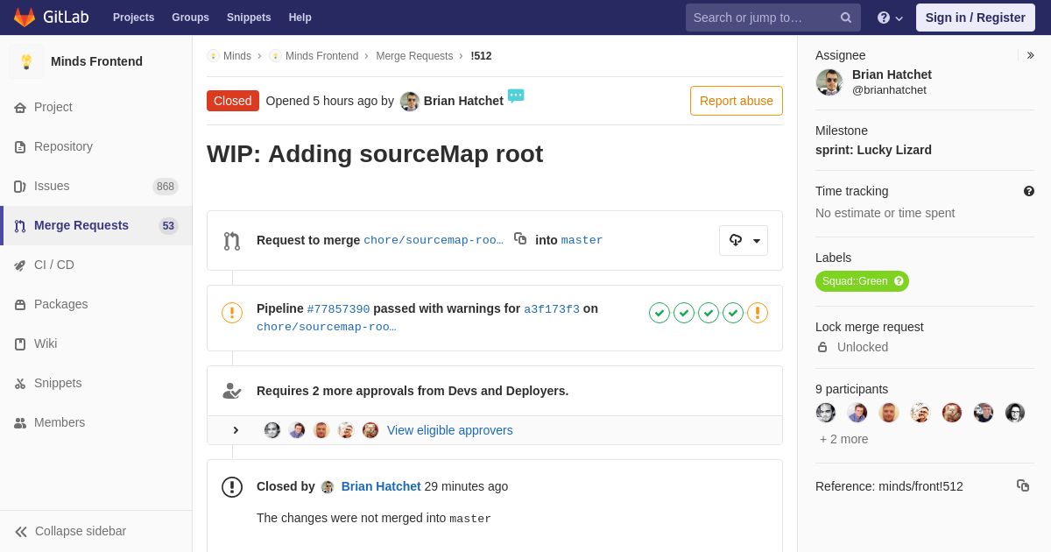This screenshot has height=552, width=1051.
Task: Copy source branch name icon
Action: click(x=520, y=238)
